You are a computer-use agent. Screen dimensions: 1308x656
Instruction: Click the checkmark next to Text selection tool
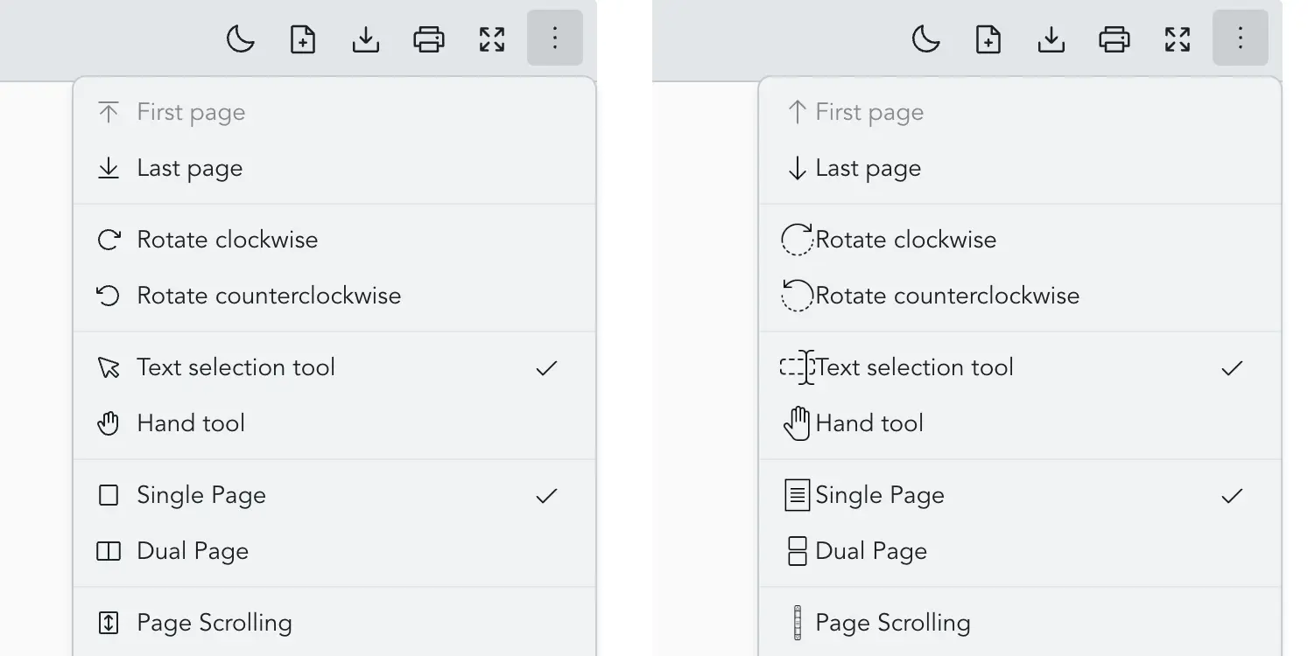coord(545,367)
